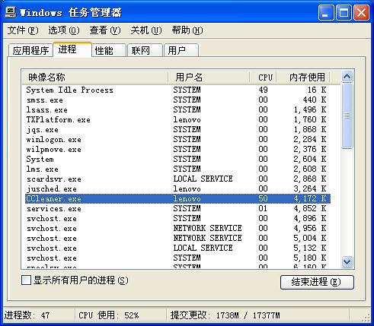
Task: Select svchost.exe using 5,132 K
Action: click(x=177, y=248)
